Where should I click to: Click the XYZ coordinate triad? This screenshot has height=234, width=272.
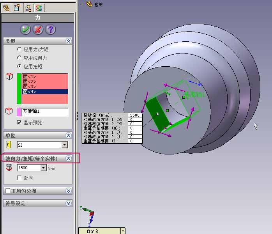tap(88, 216)
